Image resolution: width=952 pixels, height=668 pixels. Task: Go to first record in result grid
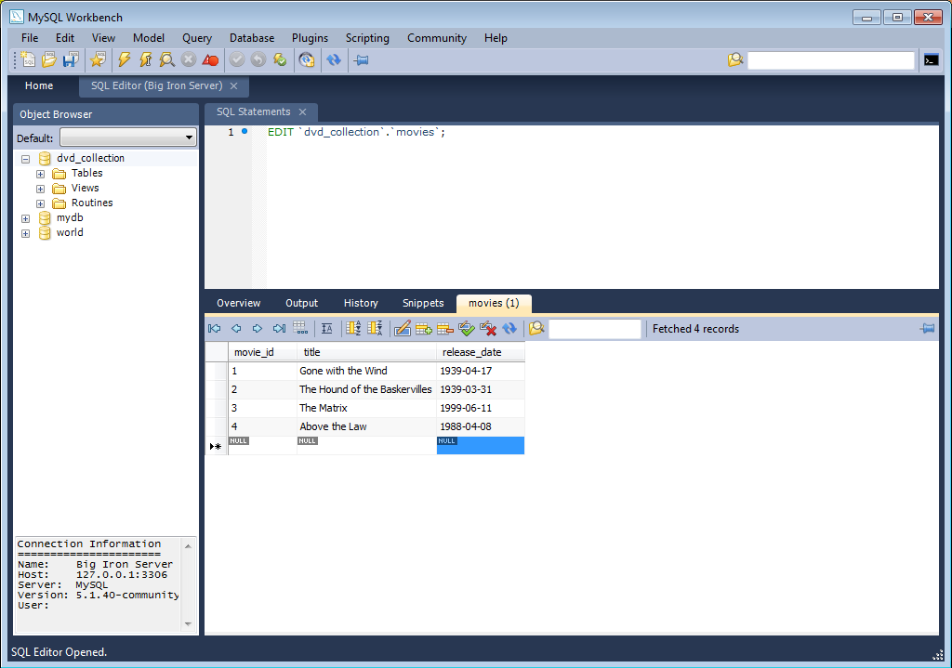tap(215, 329)
